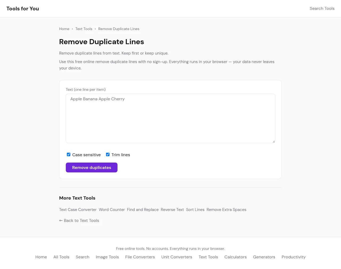
Task: Go to Find and Replace tool
Action: coord(143,210)
